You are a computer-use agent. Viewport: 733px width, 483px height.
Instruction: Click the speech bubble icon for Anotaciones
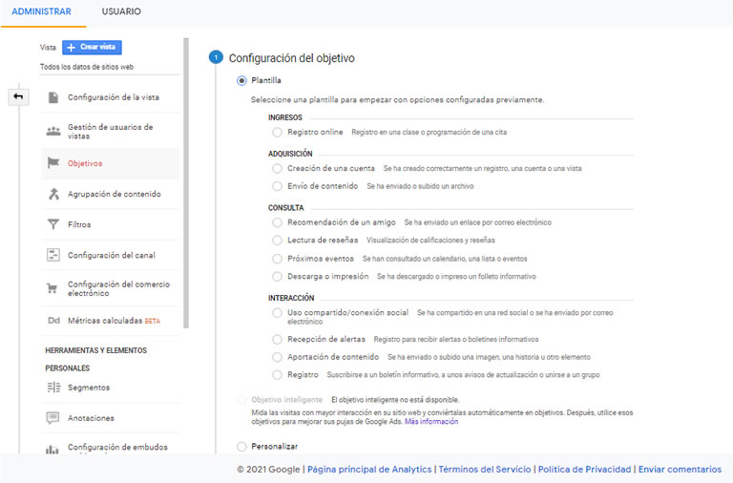[52, 417]
